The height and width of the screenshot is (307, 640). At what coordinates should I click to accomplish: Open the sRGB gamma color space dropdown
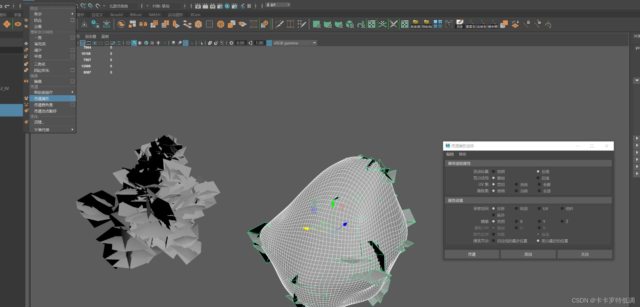[x=314, y=43]
